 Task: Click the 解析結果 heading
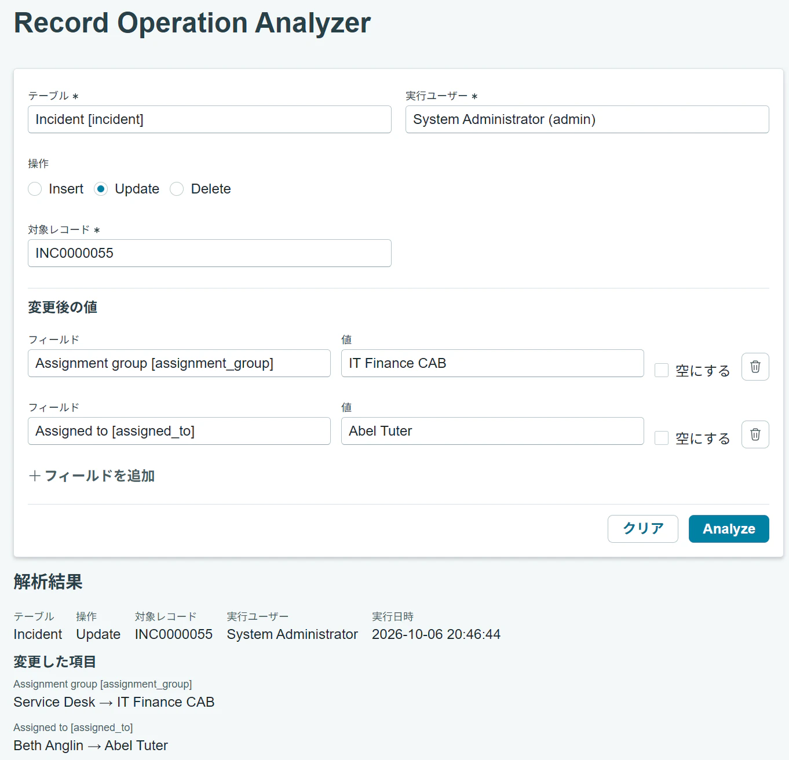click(x=48, y=582)
